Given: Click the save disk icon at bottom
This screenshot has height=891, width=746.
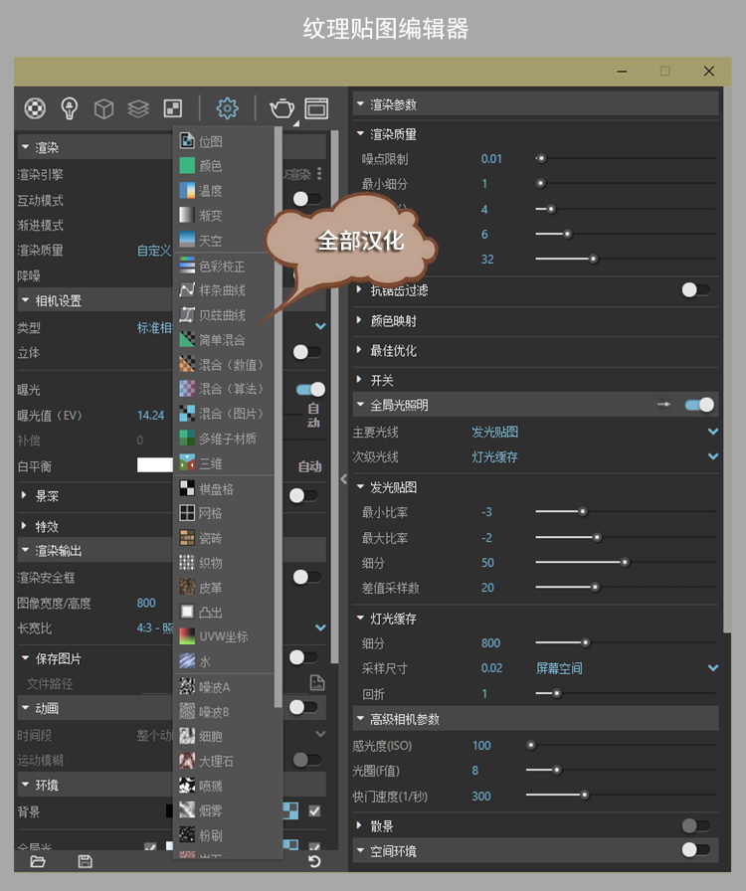Looking at the screenshot, I should coord(85,861).
